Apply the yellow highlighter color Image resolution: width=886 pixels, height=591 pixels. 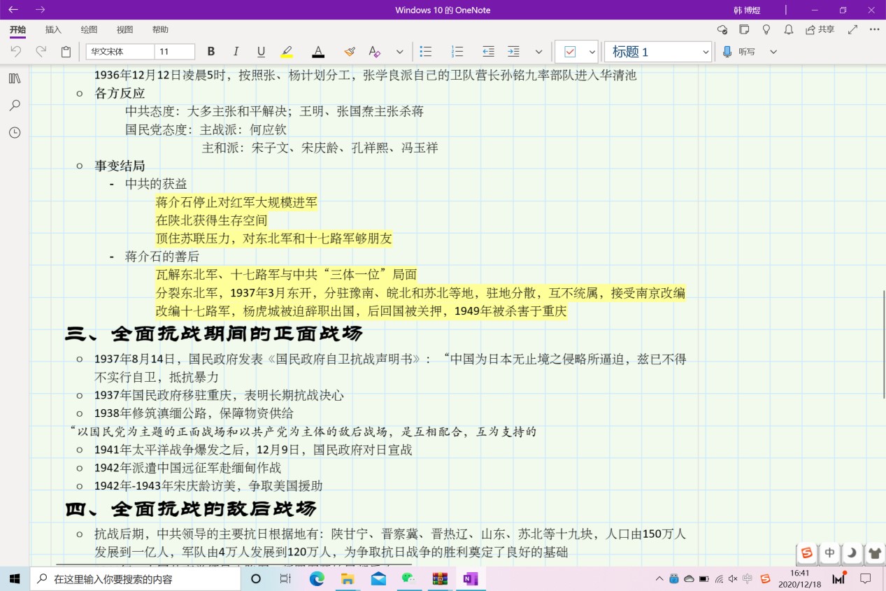point(287,52)
